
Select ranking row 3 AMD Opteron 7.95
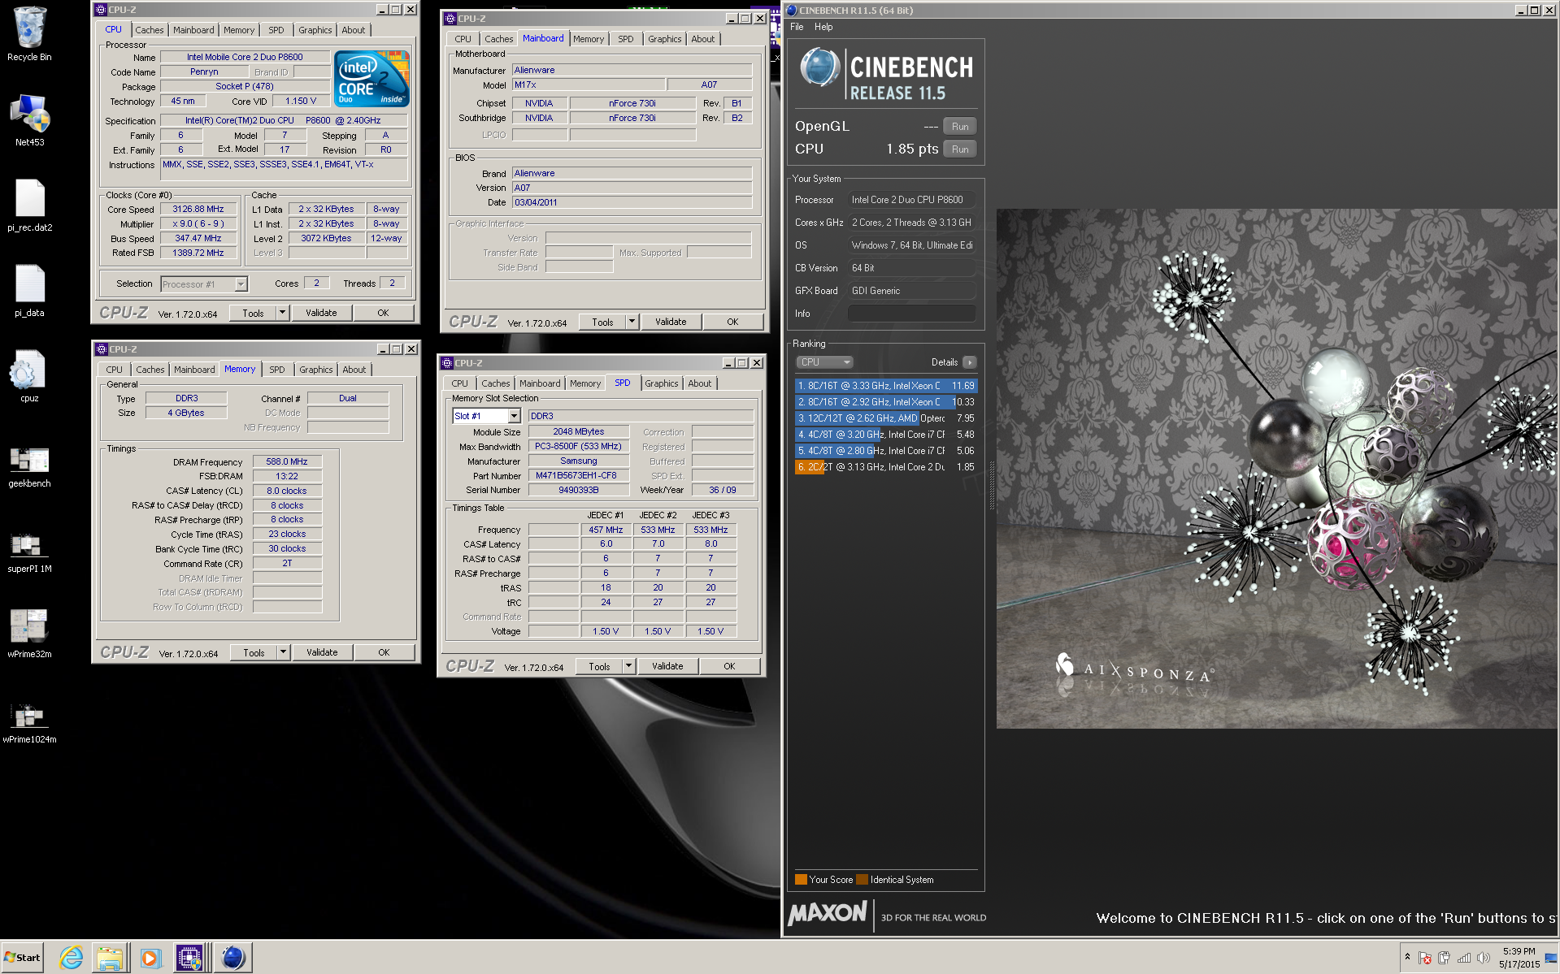pyautogui.click(x=886, y=418)
